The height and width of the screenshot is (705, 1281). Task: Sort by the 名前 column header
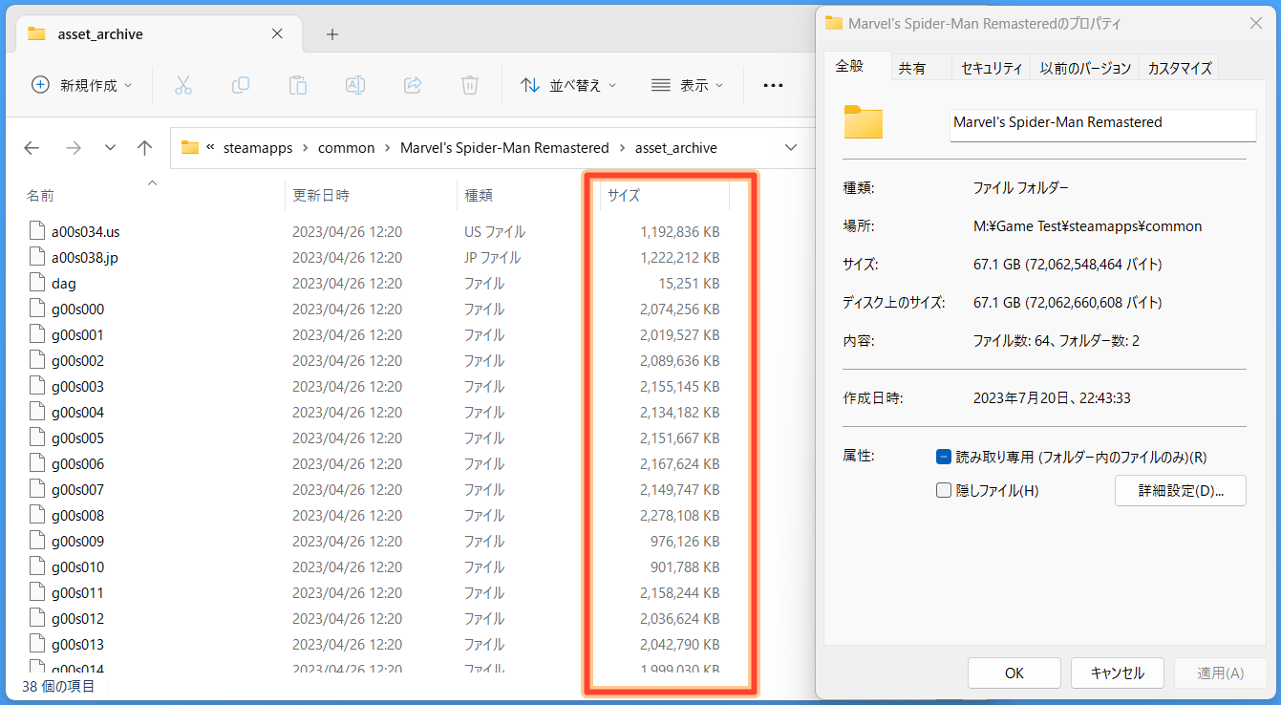[x=40, y=196]
